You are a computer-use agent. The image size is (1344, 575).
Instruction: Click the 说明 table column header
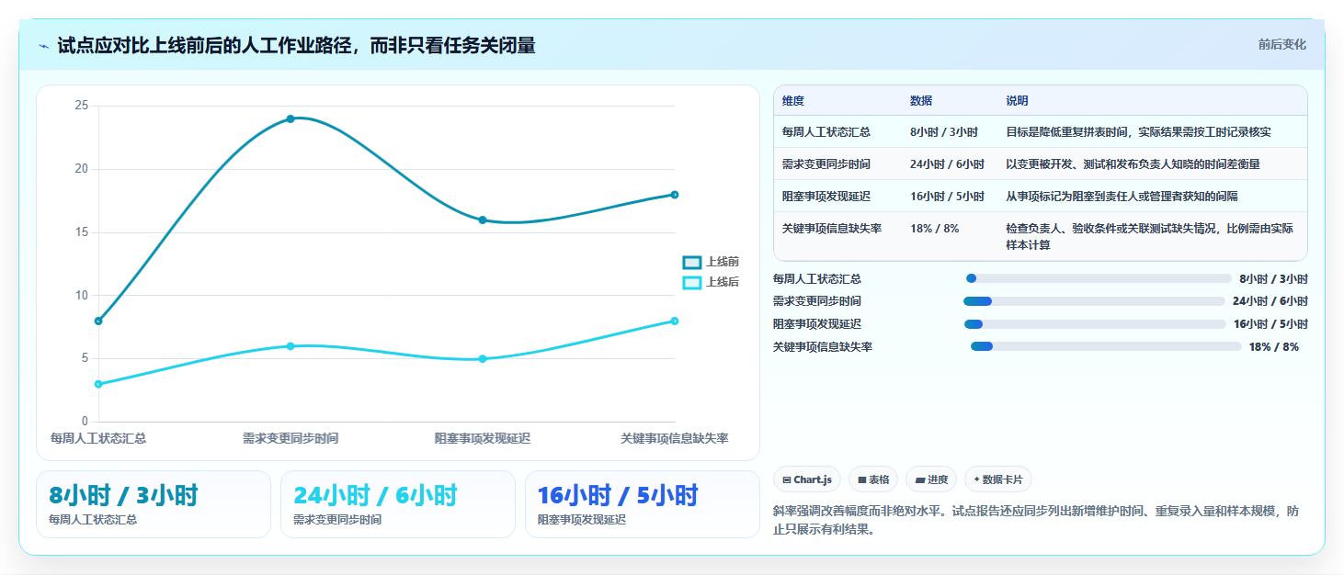click(x=1017, y=101)
